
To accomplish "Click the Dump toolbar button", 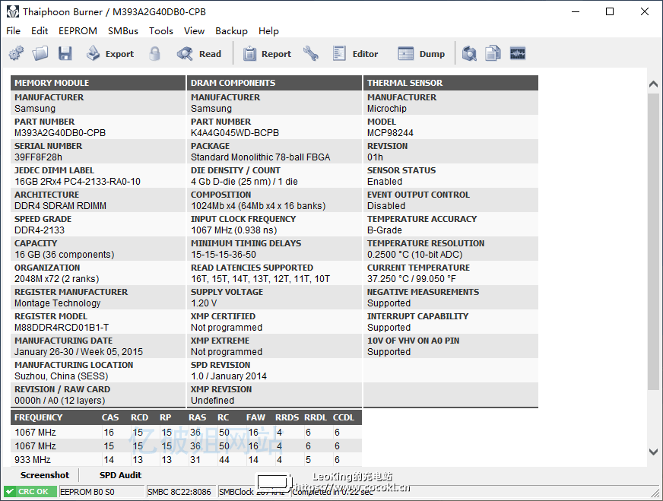I will (422, 54).
